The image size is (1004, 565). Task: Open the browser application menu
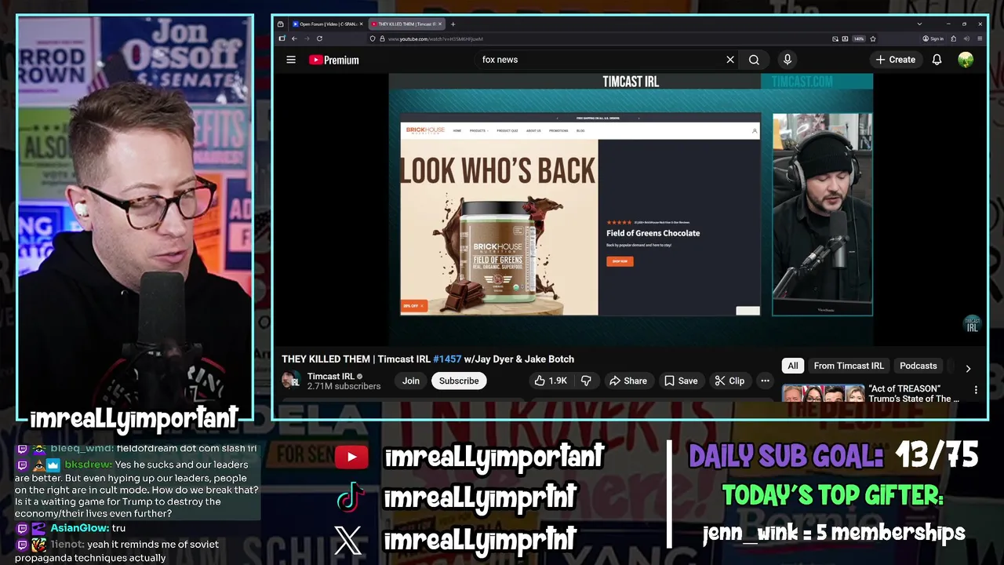pyautogui.click(x=980, y=38)
